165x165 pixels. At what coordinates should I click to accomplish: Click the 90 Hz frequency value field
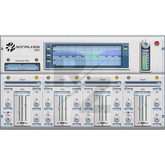(x=8, y=125)
